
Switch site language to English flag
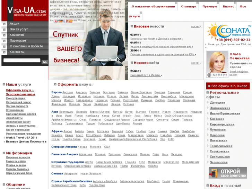[55, 21]
